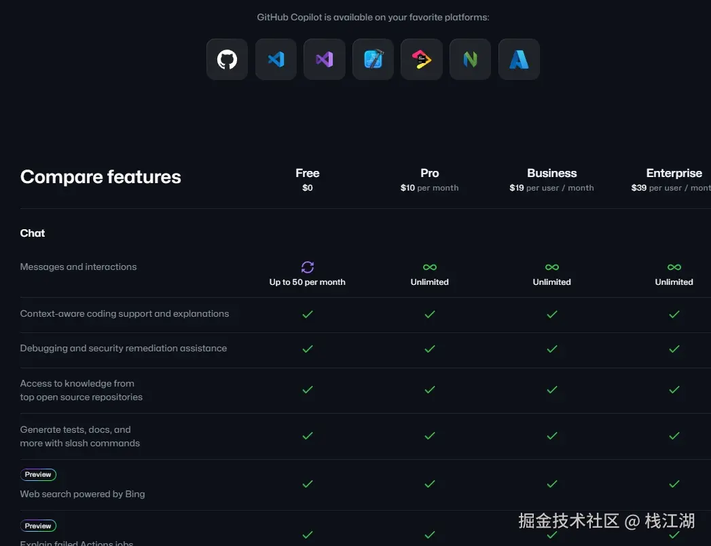Click the $0 price under Free

point(308,188)
